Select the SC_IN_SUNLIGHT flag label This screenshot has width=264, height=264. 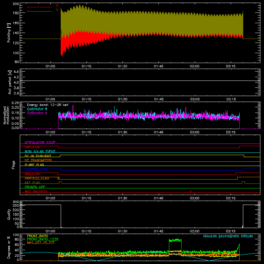[38, 156]
